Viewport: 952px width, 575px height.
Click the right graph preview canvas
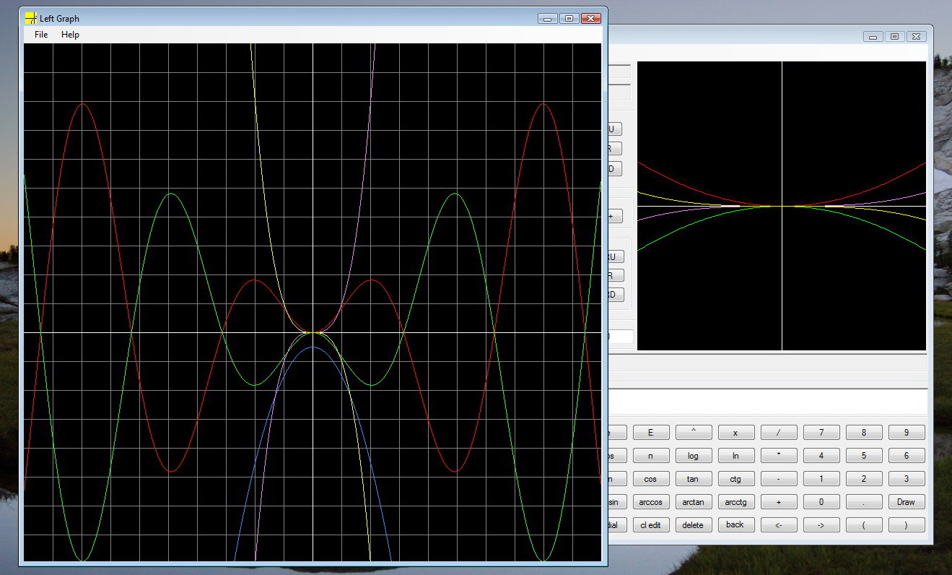[782, 206]
